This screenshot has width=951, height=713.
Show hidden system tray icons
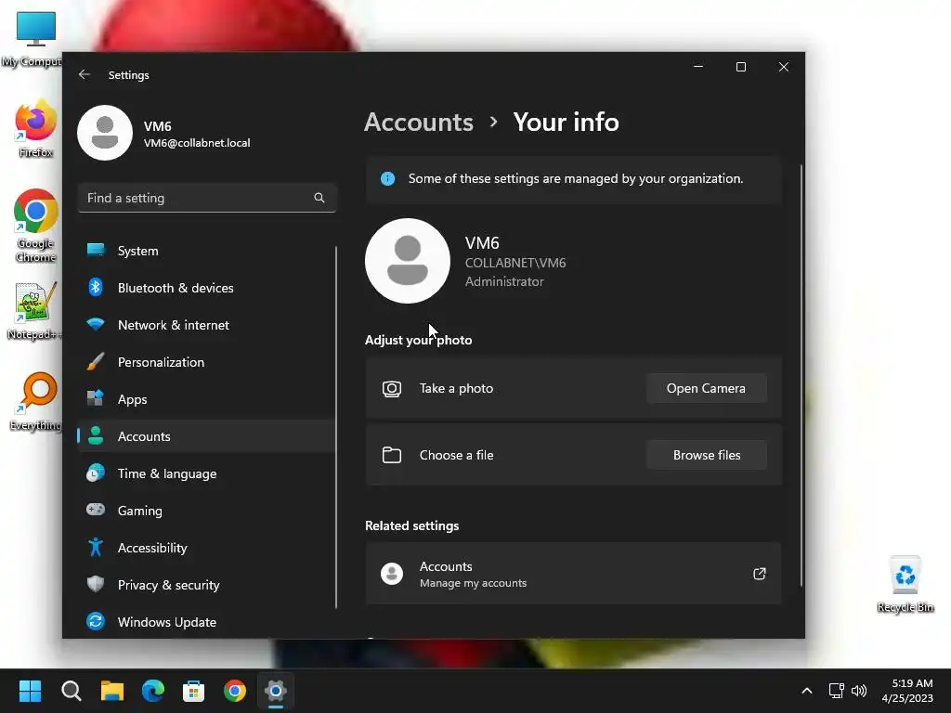[807, 691]
